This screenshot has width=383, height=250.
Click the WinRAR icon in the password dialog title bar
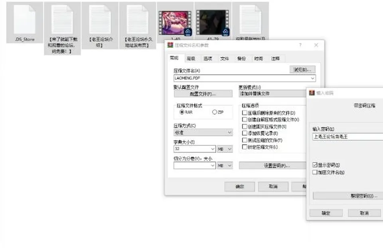(x=312, y=93)
